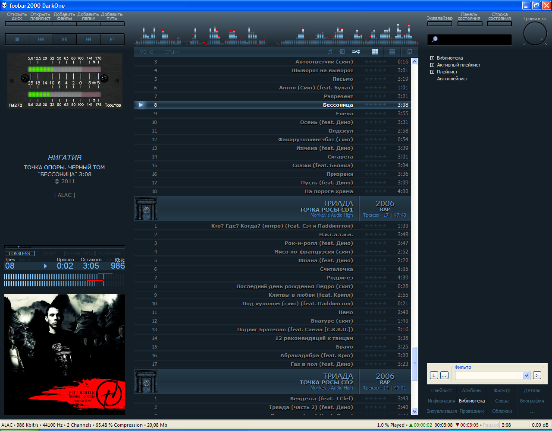Expand the Библиотека tree node

click(x=433, y=58)
